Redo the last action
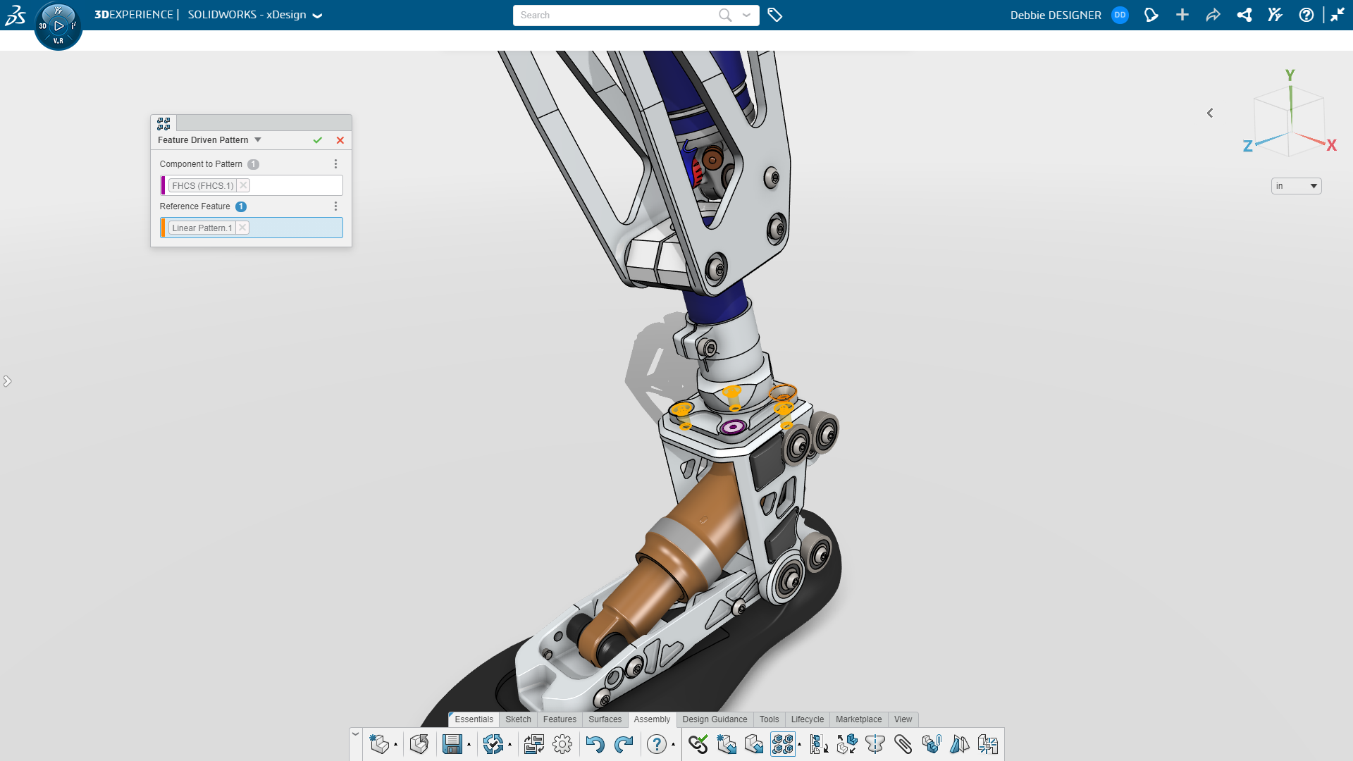 [624, 744]
